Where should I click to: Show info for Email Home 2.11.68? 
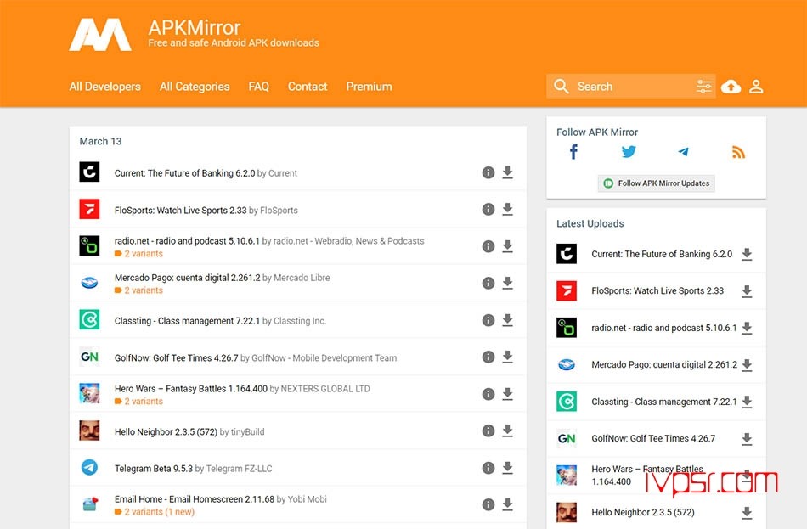point(488,505)
